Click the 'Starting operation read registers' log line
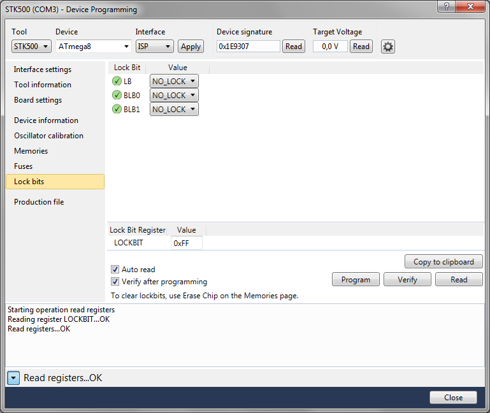Viewport: 490px width, 413px height. coord(61,310)
